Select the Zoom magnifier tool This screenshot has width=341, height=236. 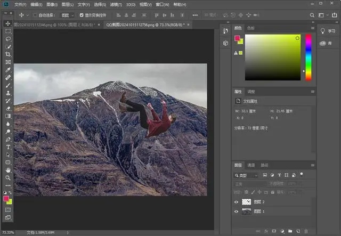click(8, 177)
